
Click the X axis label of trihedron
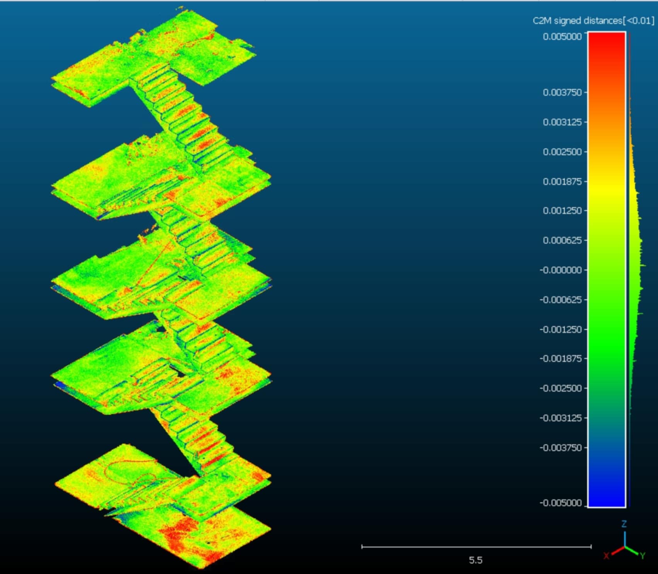tap(606, 556)
